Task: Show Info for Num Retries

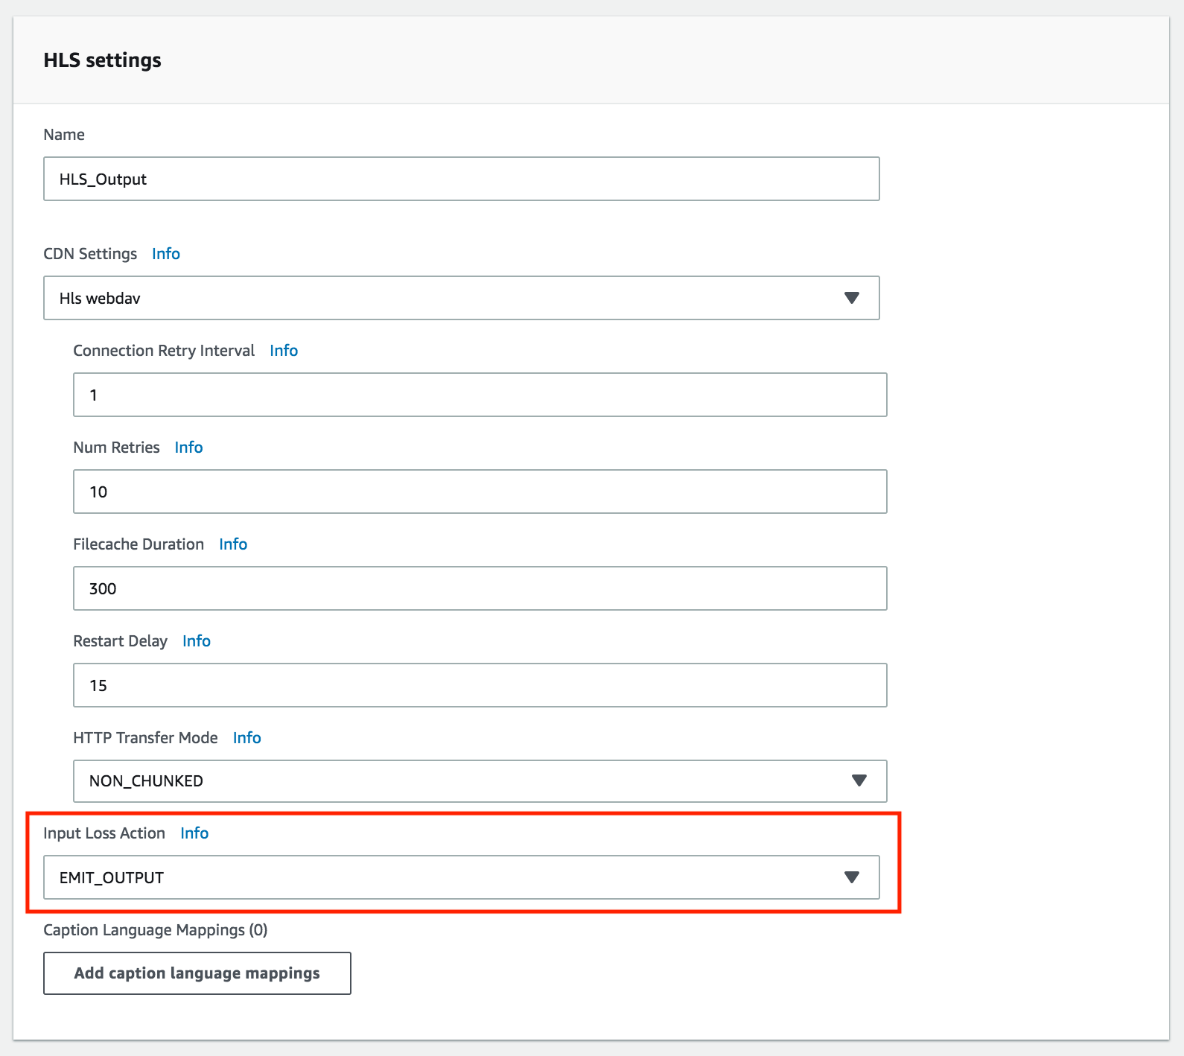Action: pos(188,448)
